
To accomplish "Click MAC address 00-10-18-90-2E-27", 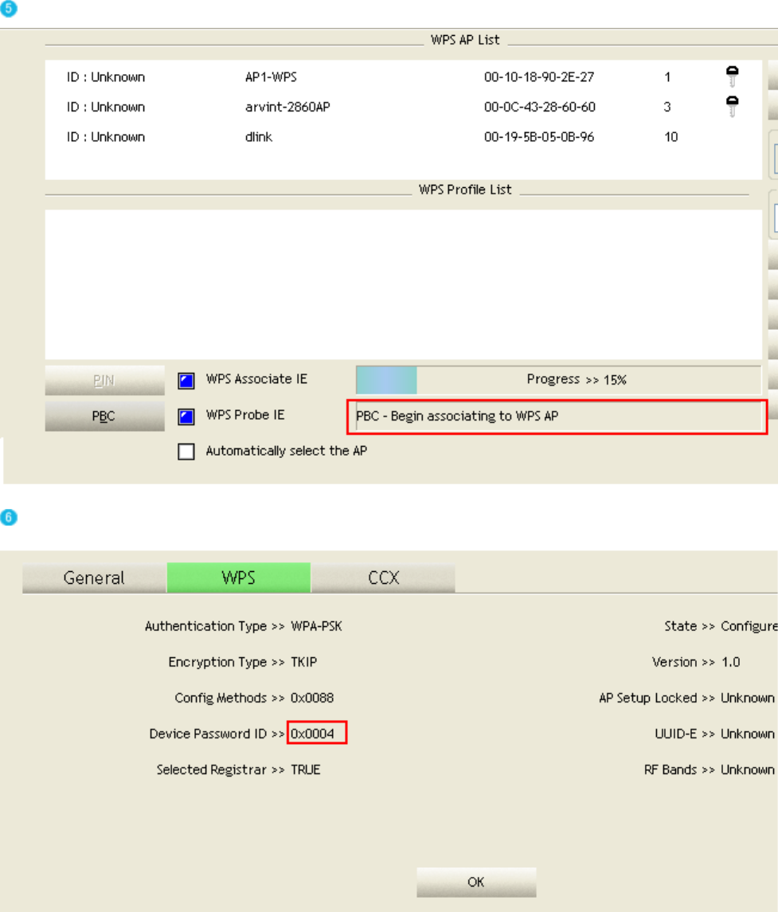I will coord(539,76).
